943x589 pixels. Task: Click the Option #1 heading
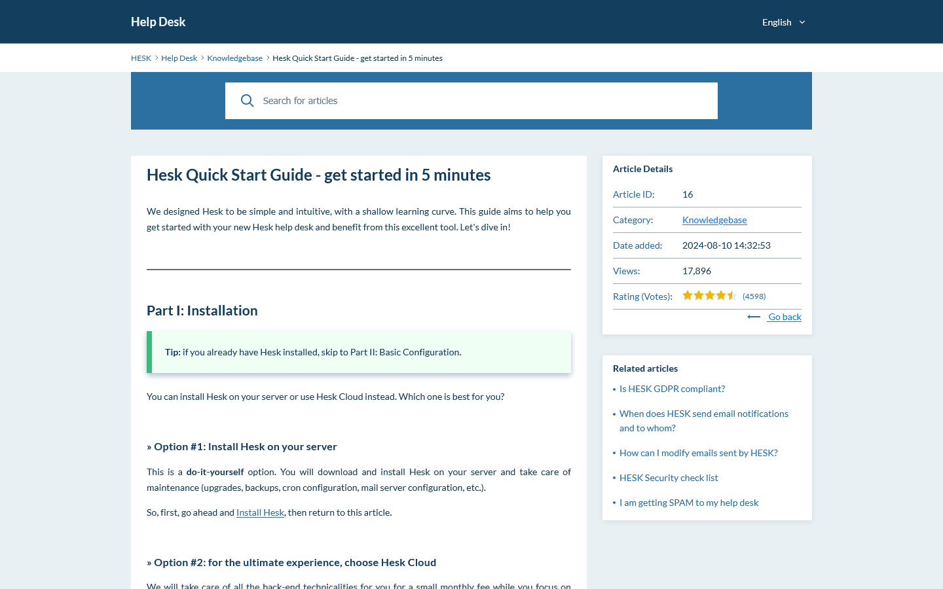242,446
